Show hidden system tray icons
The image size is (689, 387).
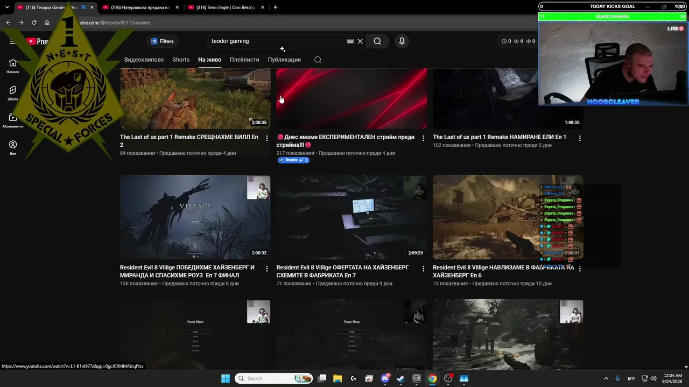606,378
